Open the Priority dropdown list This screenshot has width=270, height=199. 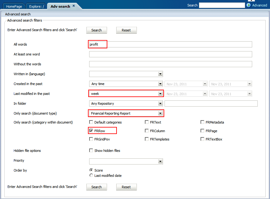click(160, 161)
